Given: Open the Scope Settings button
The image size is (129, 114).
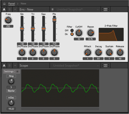Looking at the screenshot, I should coord(9,72).
